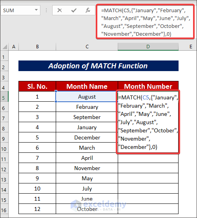Click serial number 1 cell
197x218 pixels.
[37, 97]
